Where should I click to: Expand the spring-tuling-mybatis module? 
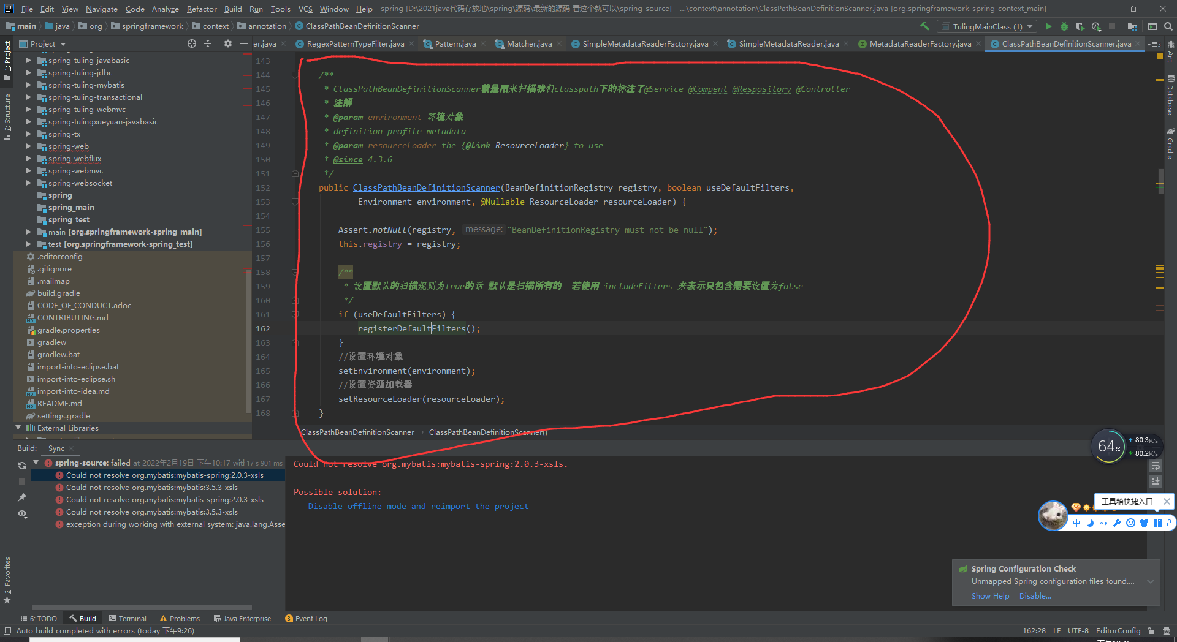pos(28,85)
